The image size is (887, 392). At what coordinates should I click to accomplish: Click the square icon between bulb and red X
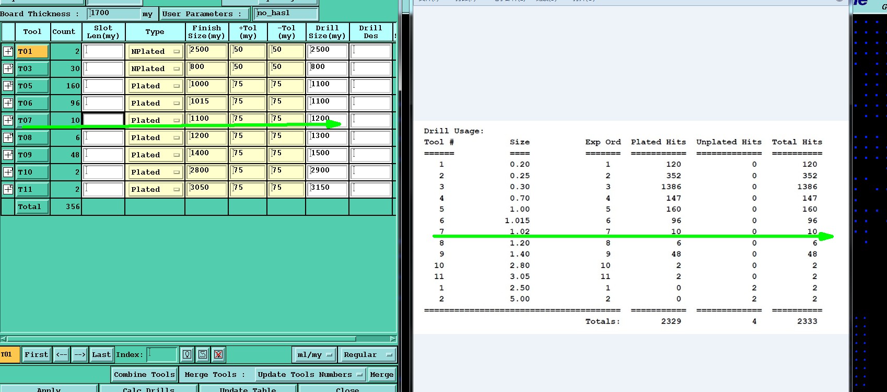coord(203,354)
